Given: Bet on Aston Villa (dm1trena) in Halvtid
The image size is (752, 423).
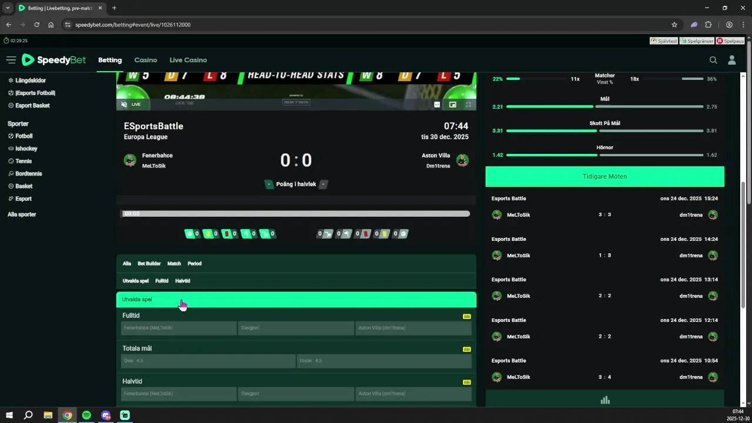Looking at the screenshot, I should click(414, 394).
